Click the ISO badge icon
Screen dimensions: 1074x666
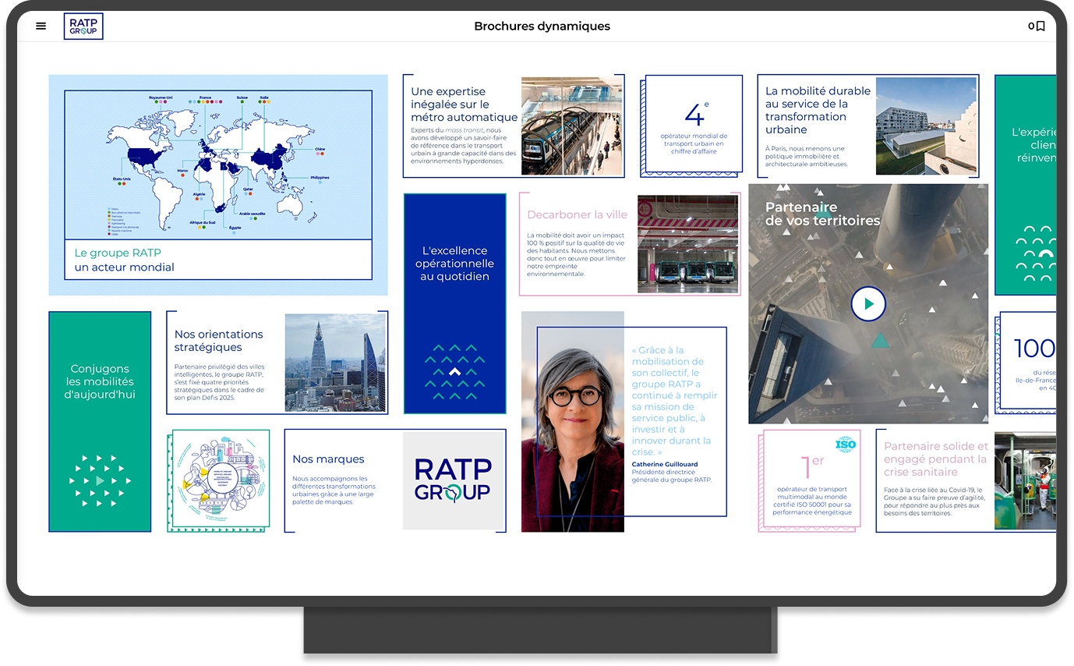pos(846,445)
